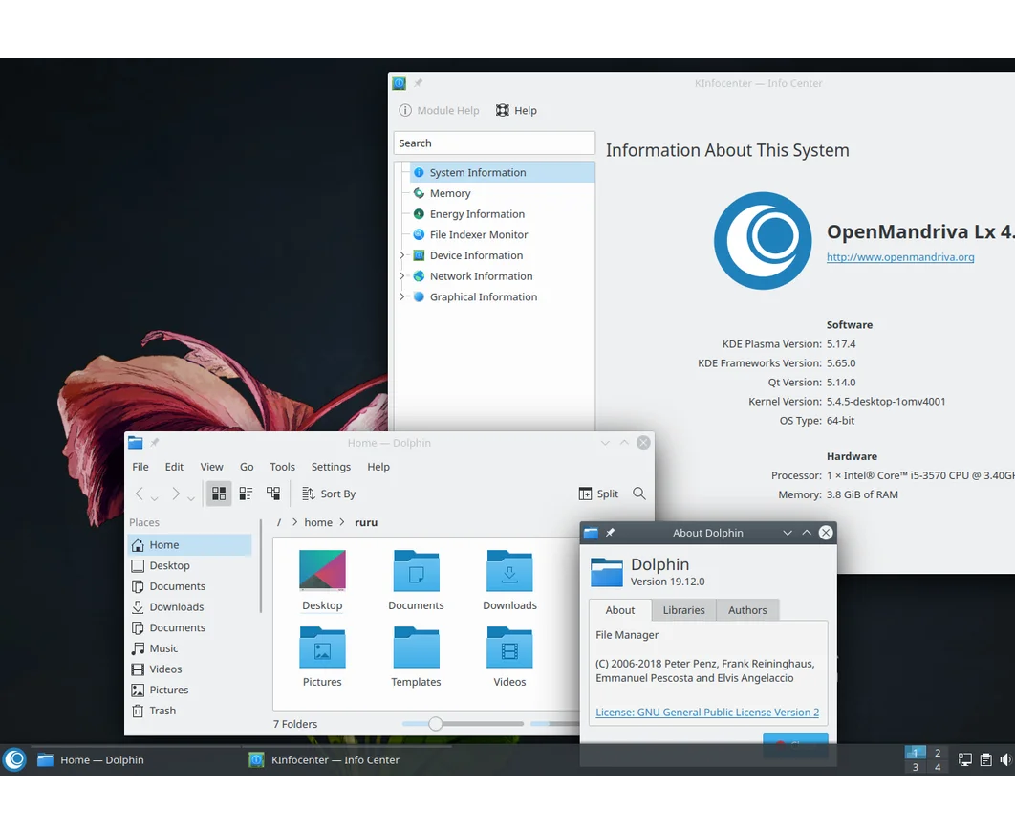Open the Pictures folder icon in file view
Viewport: 1015px width, 834px height.
[x=322, y=647]
